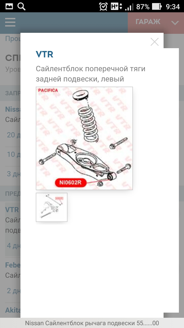Tap the clock showing 9:34
The width and height of the screenshot is (184, 328).
click(173, 7)
